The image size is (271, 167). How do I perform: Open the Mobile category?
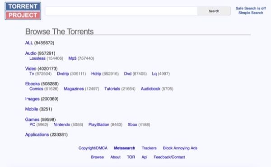pyautogui.click(x=32, y=109)
